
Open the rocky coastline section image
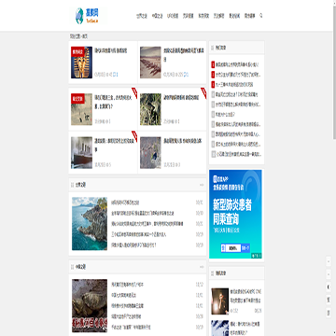[90, 224]
